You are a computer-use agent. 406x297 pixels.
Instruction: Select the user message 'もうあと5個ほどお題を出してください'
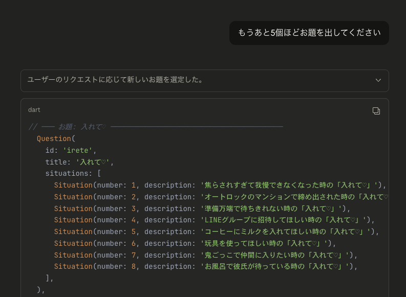point(309,33)
